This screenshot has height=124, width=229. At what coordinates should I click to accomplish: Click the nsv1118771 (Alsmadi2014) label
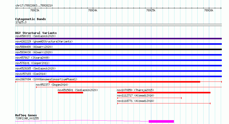click(136, 101)
